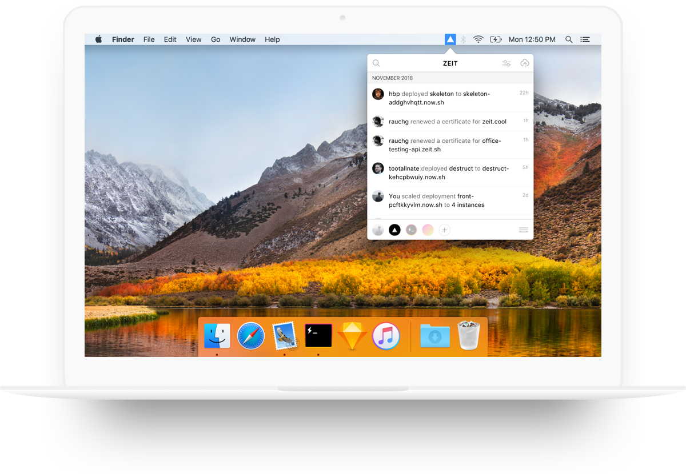Open the Wi-Fi status menu

click(478, 39)
